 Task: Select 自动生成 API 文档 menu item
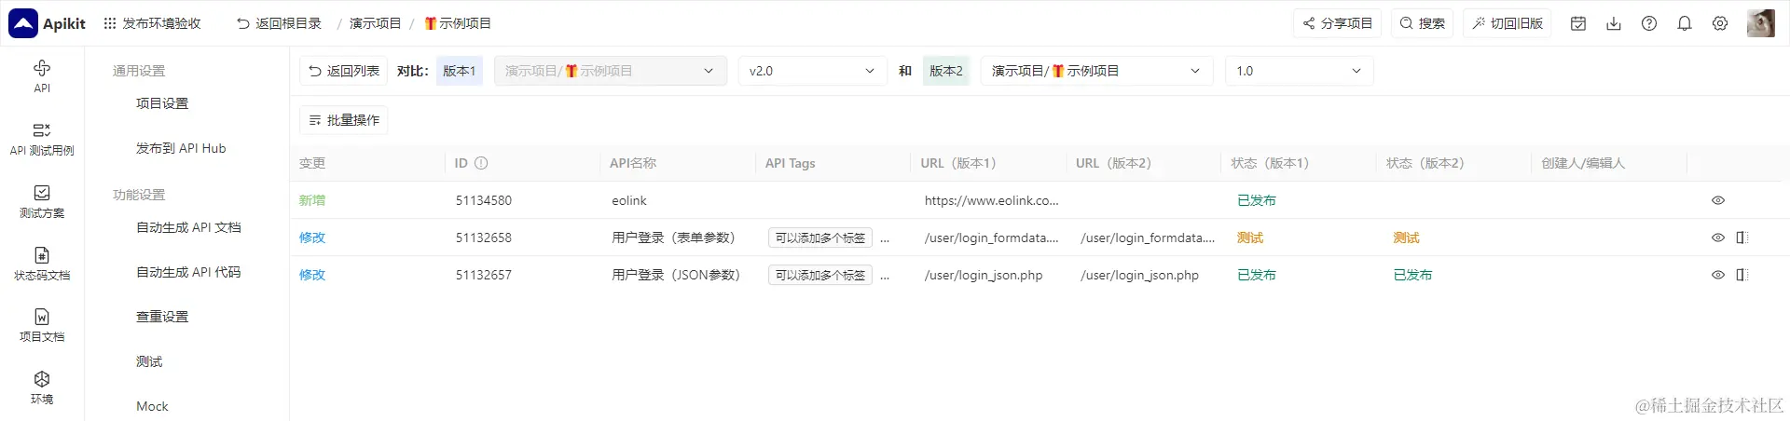click(x=188, y=227)
